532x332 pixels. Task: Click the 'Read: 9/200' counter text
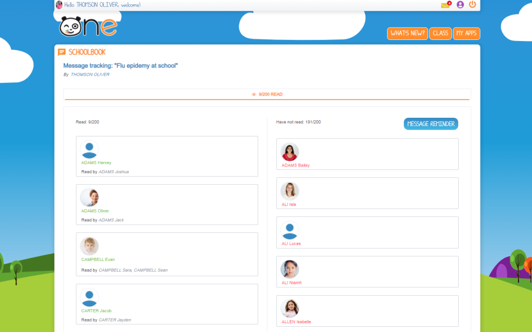pos(87,122)
